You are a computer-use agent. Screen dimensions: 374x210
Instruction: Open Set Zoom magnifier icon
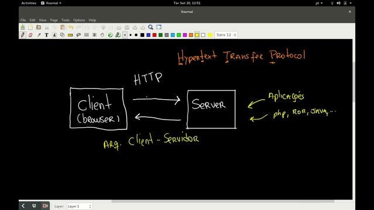(151, 27)
